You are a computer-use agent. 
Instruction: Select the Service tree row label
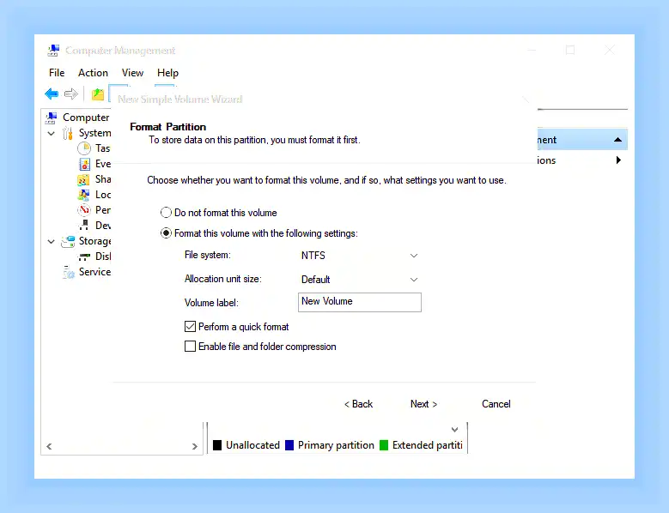coord(94,272)
